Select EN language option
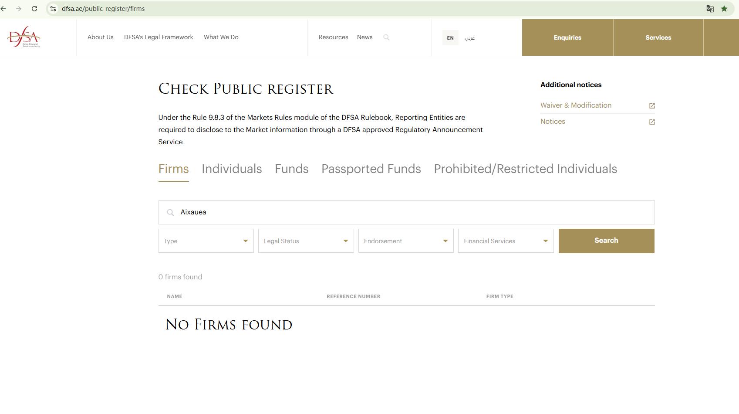 pyautogui.click(x=450, y=38)
